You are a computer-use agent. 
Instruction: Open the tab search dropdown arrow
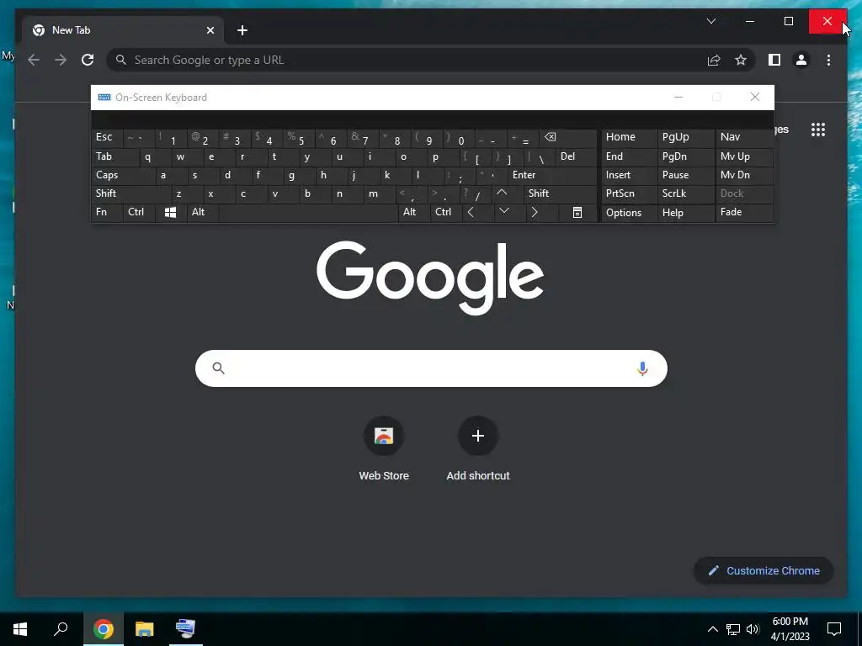[710, 21]
